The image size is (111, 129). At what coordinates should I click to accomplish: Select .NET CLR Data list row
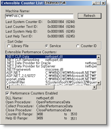click(x=51, y=57)
